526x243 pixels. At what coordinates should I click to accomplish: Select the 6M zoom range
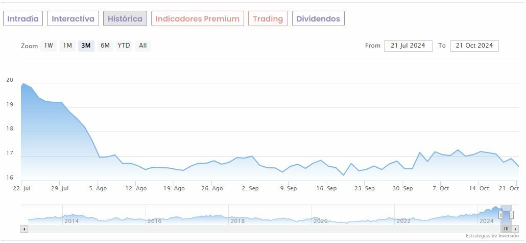[x=105, y=46]
